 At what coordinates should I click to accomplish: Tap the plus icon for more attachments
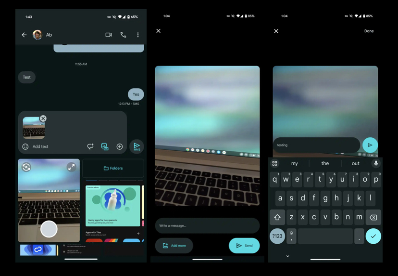(120, 146)
